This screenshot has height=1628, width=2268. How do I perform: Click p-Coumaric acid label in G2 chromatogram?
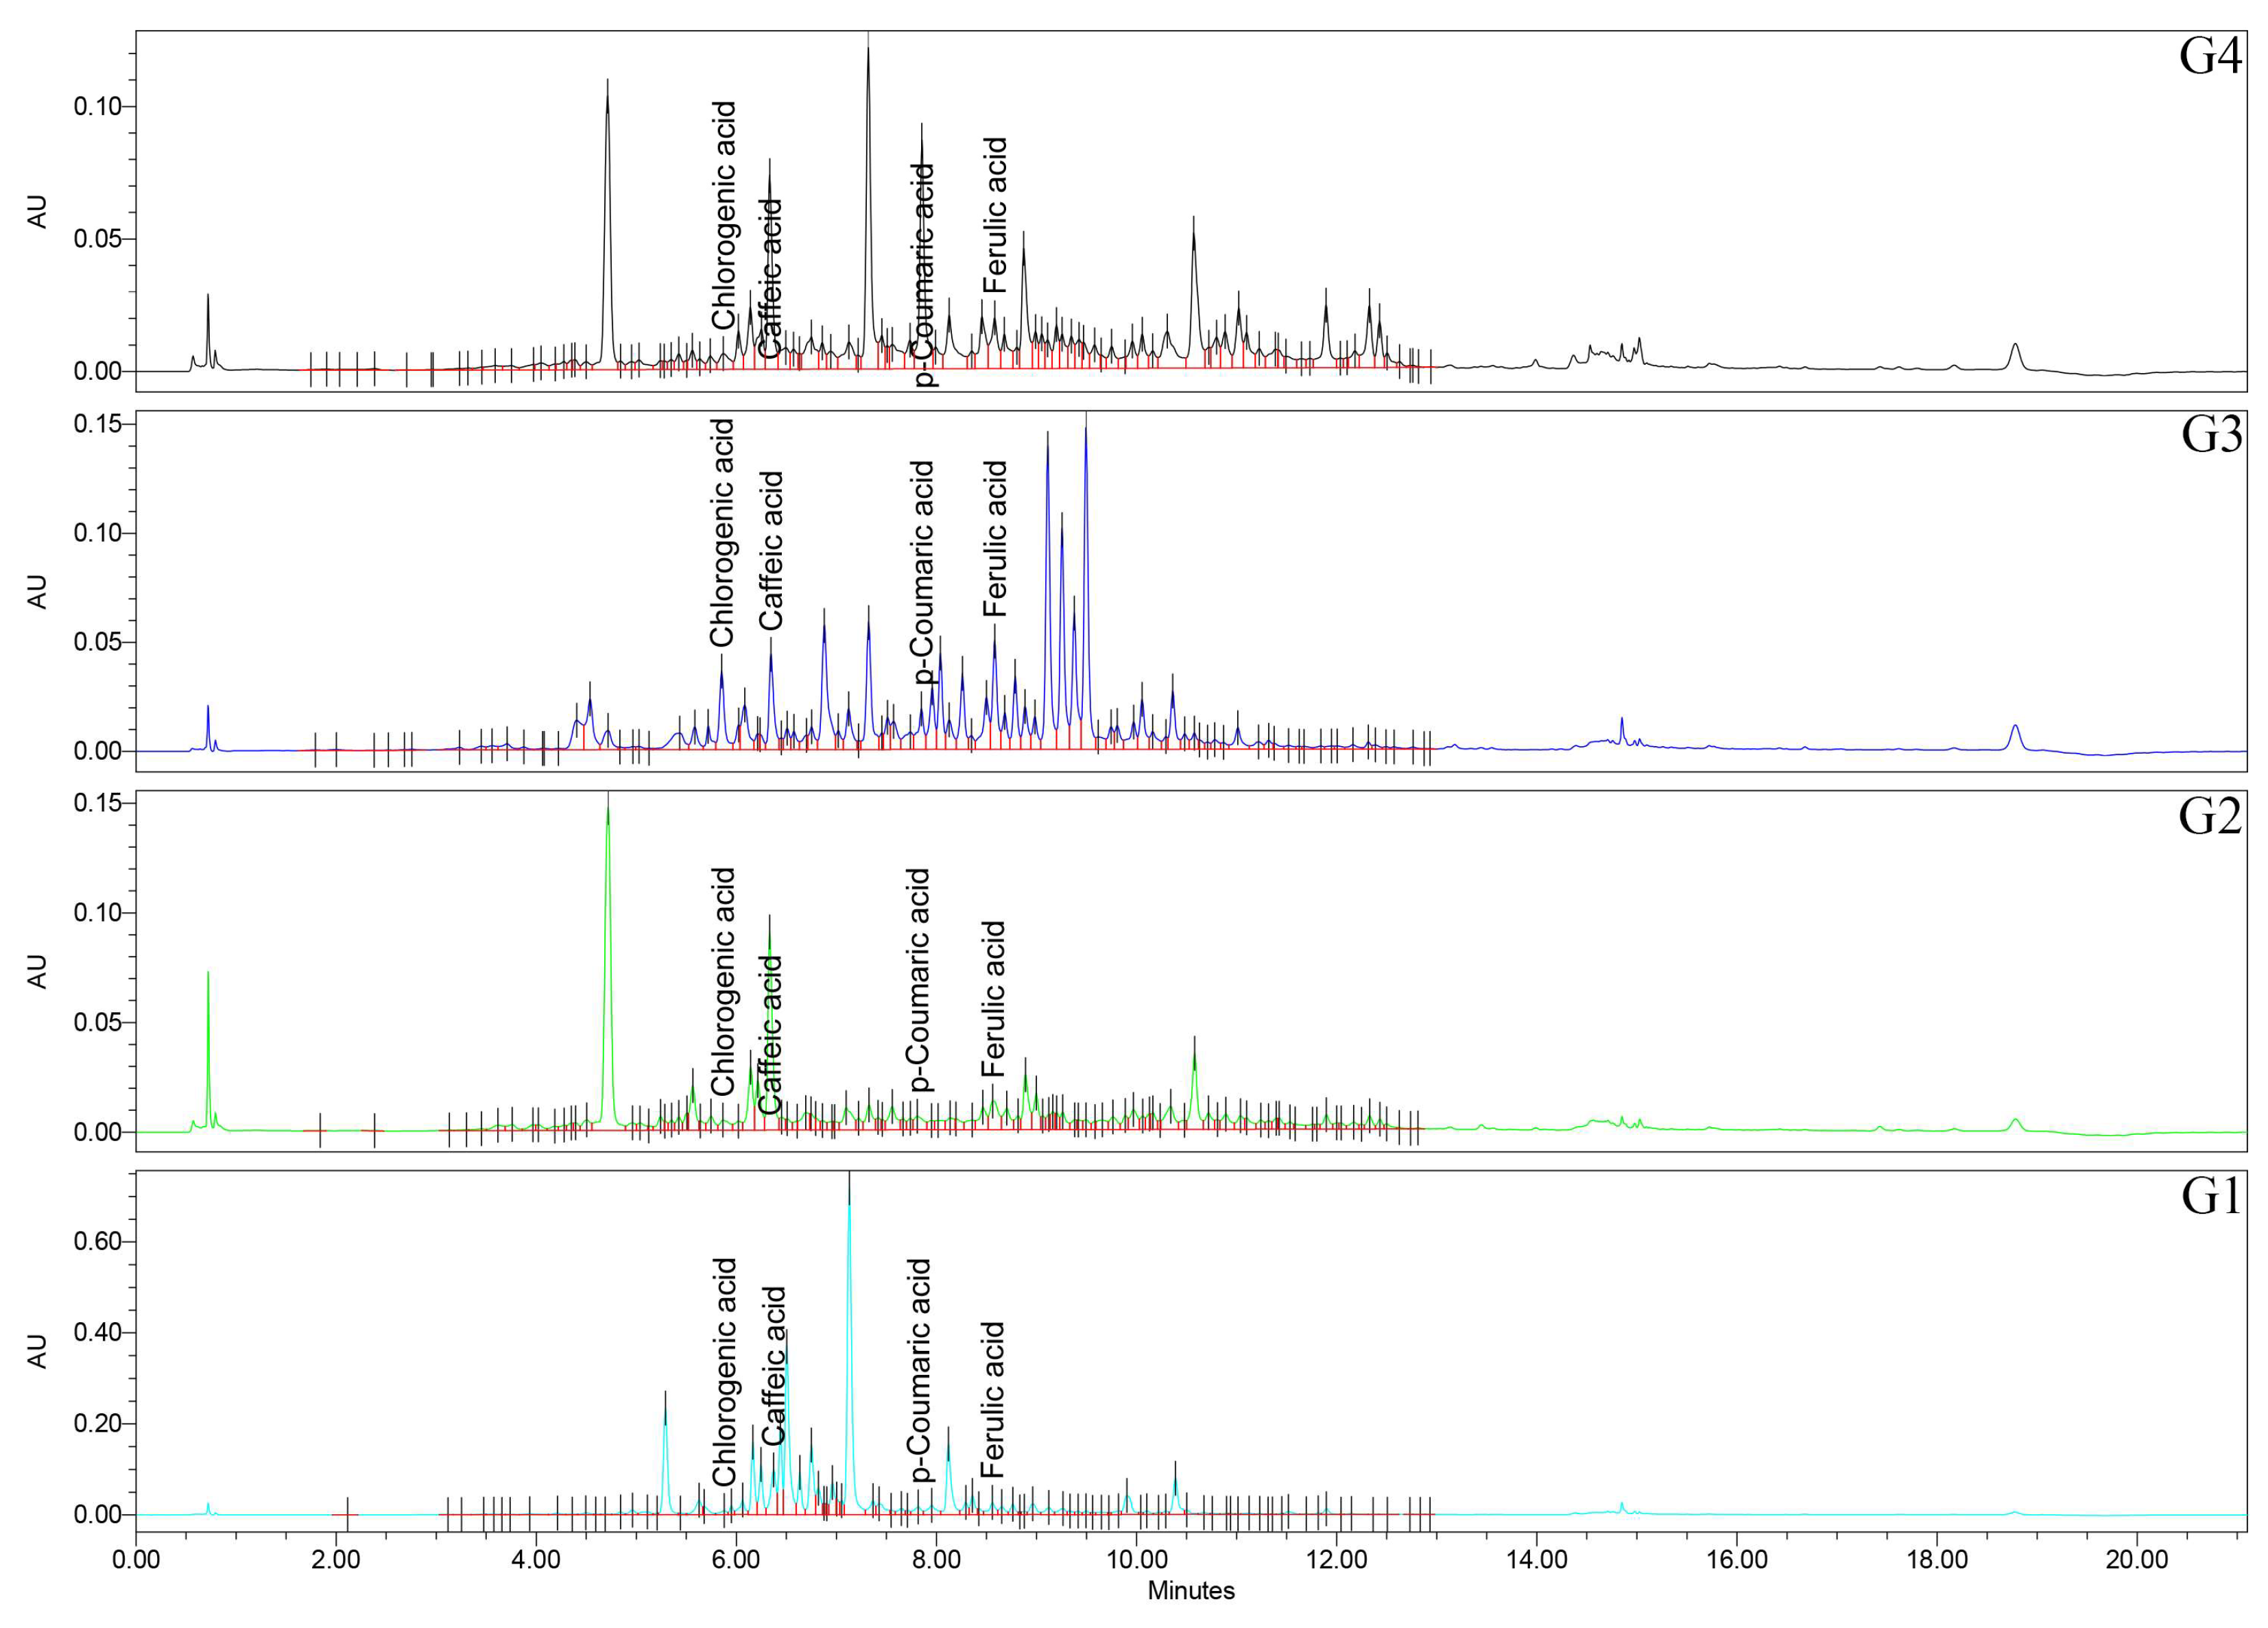918,979
